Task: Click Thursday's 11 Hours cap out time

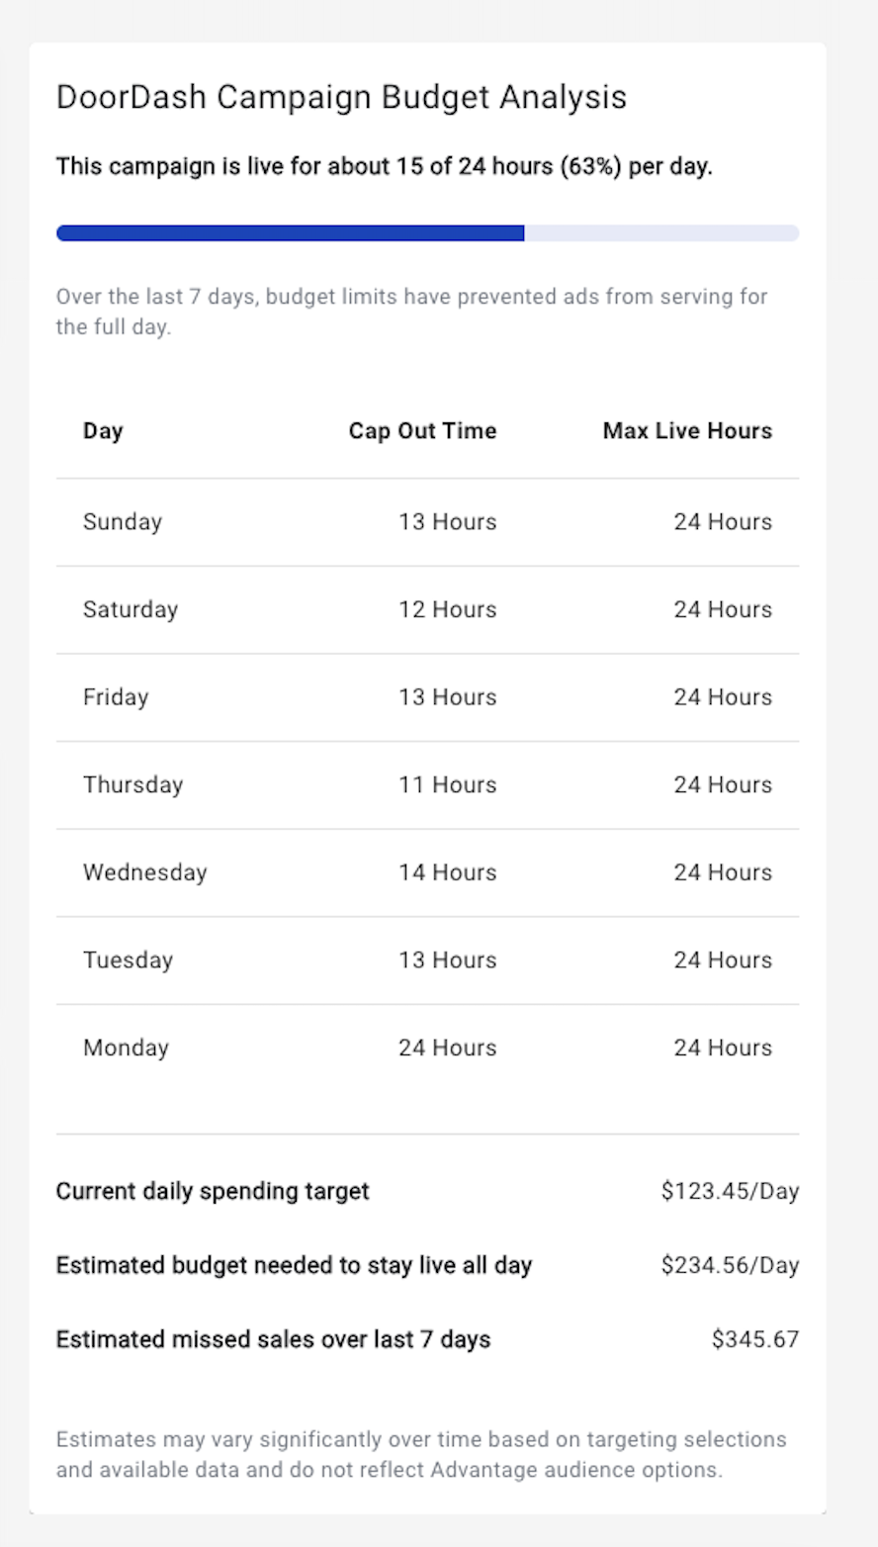Action: [x=447, y=784]
